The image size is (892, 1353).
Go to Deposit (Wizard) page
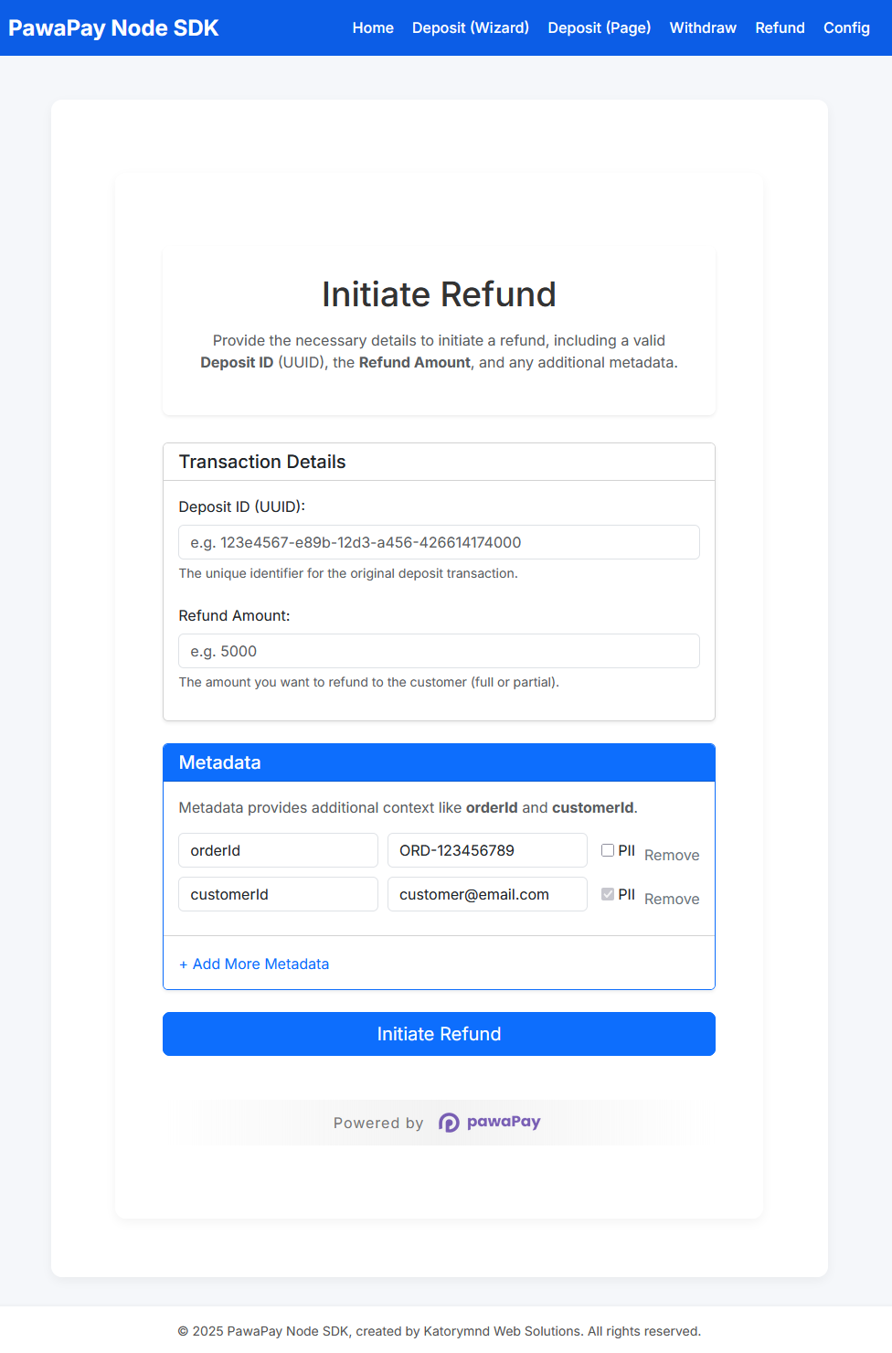[x=471, y=28]
